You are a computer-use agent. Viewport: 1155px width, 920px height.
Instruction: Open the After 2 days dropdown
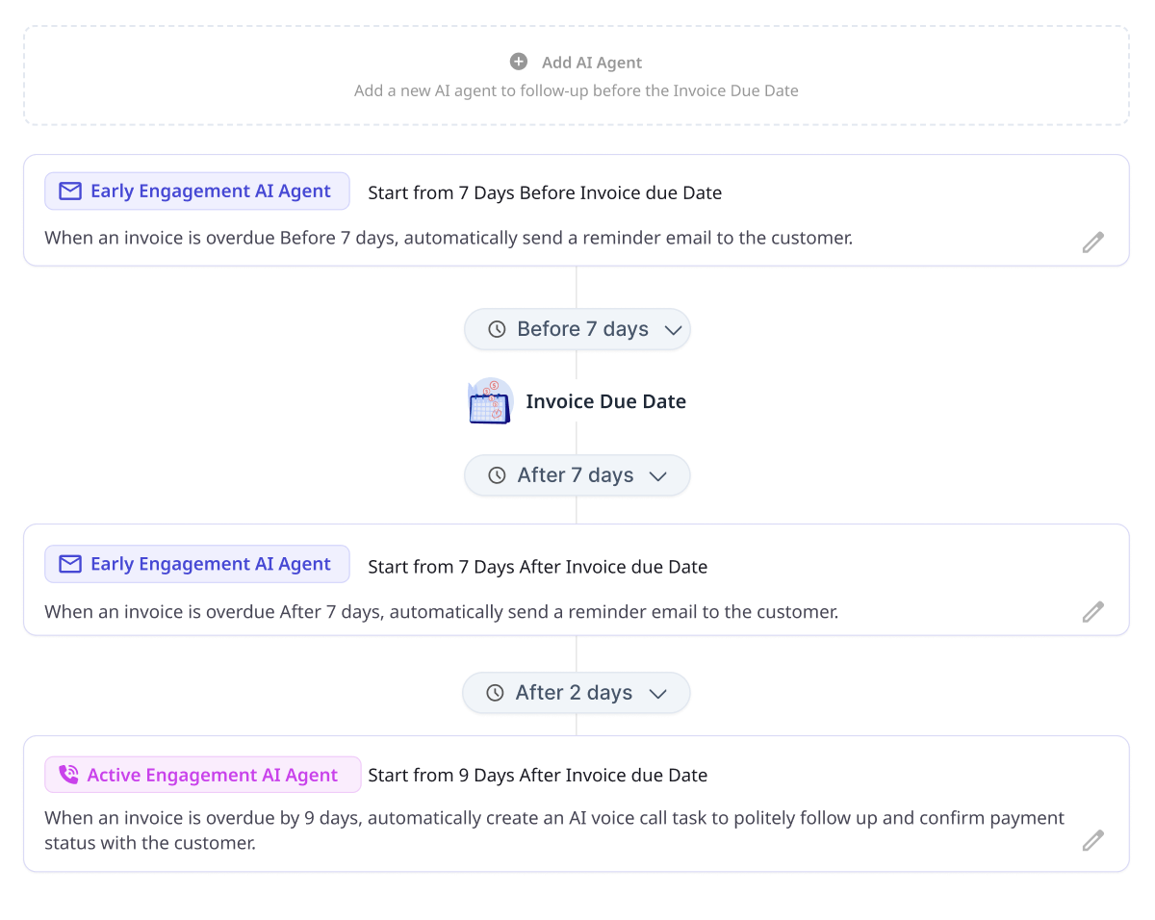(577, 693)
